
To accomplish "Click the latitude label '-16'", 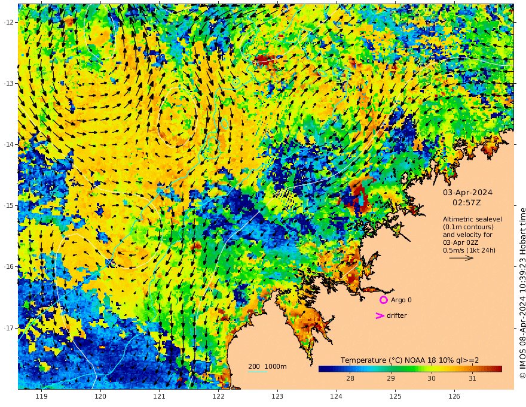I will pyautogui.click(x=9, y=266).
